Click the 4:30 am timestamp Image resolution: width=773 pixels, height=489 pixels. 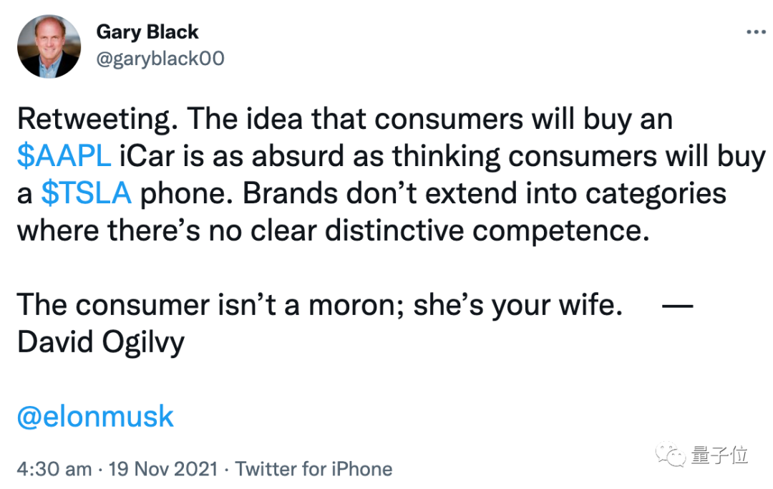pos(54,469)
